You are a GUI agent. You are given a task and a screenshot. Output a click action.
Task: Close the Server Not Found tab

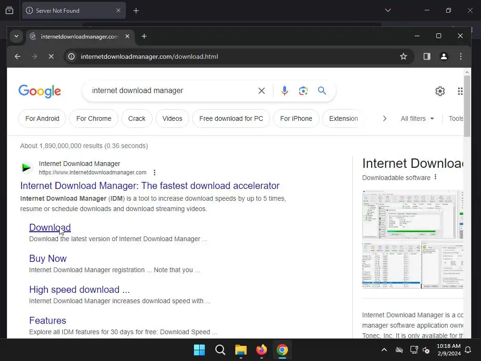(118, 10)
